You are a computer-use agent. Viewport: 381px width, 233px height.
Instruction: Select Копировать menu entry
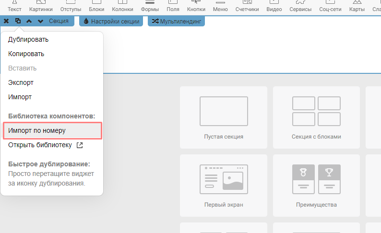click(x=26, y=54)
